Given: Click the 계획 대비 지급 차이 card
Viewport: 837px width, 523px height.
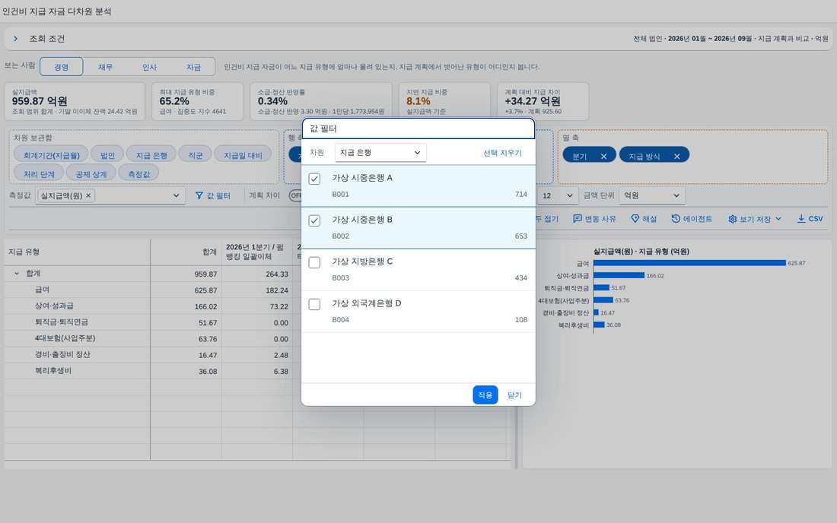Looking at the screenshot, I should (x=543, y=101).
